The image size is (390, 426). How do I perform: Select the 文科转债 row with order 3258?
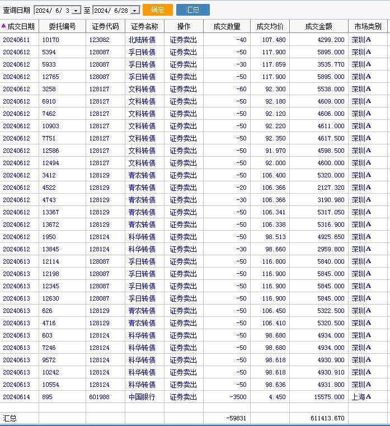(x=194, y=89)
